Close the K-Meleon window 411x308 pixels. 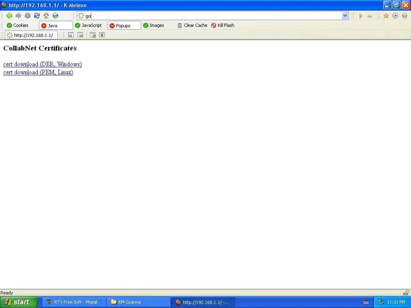click(x=406, y=5)
